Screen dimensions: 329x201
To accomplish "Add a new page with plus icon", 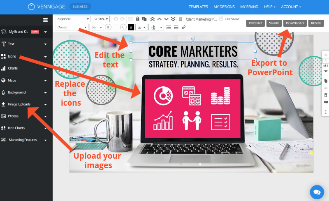I will coord(326,88).
